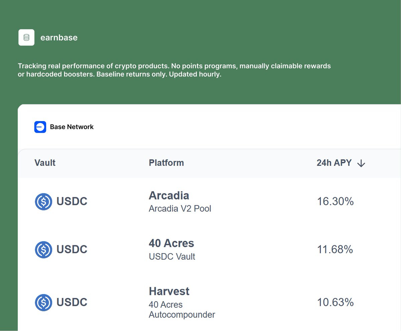
Task: Click the tracking real performance description text
Action: [174, 70]
